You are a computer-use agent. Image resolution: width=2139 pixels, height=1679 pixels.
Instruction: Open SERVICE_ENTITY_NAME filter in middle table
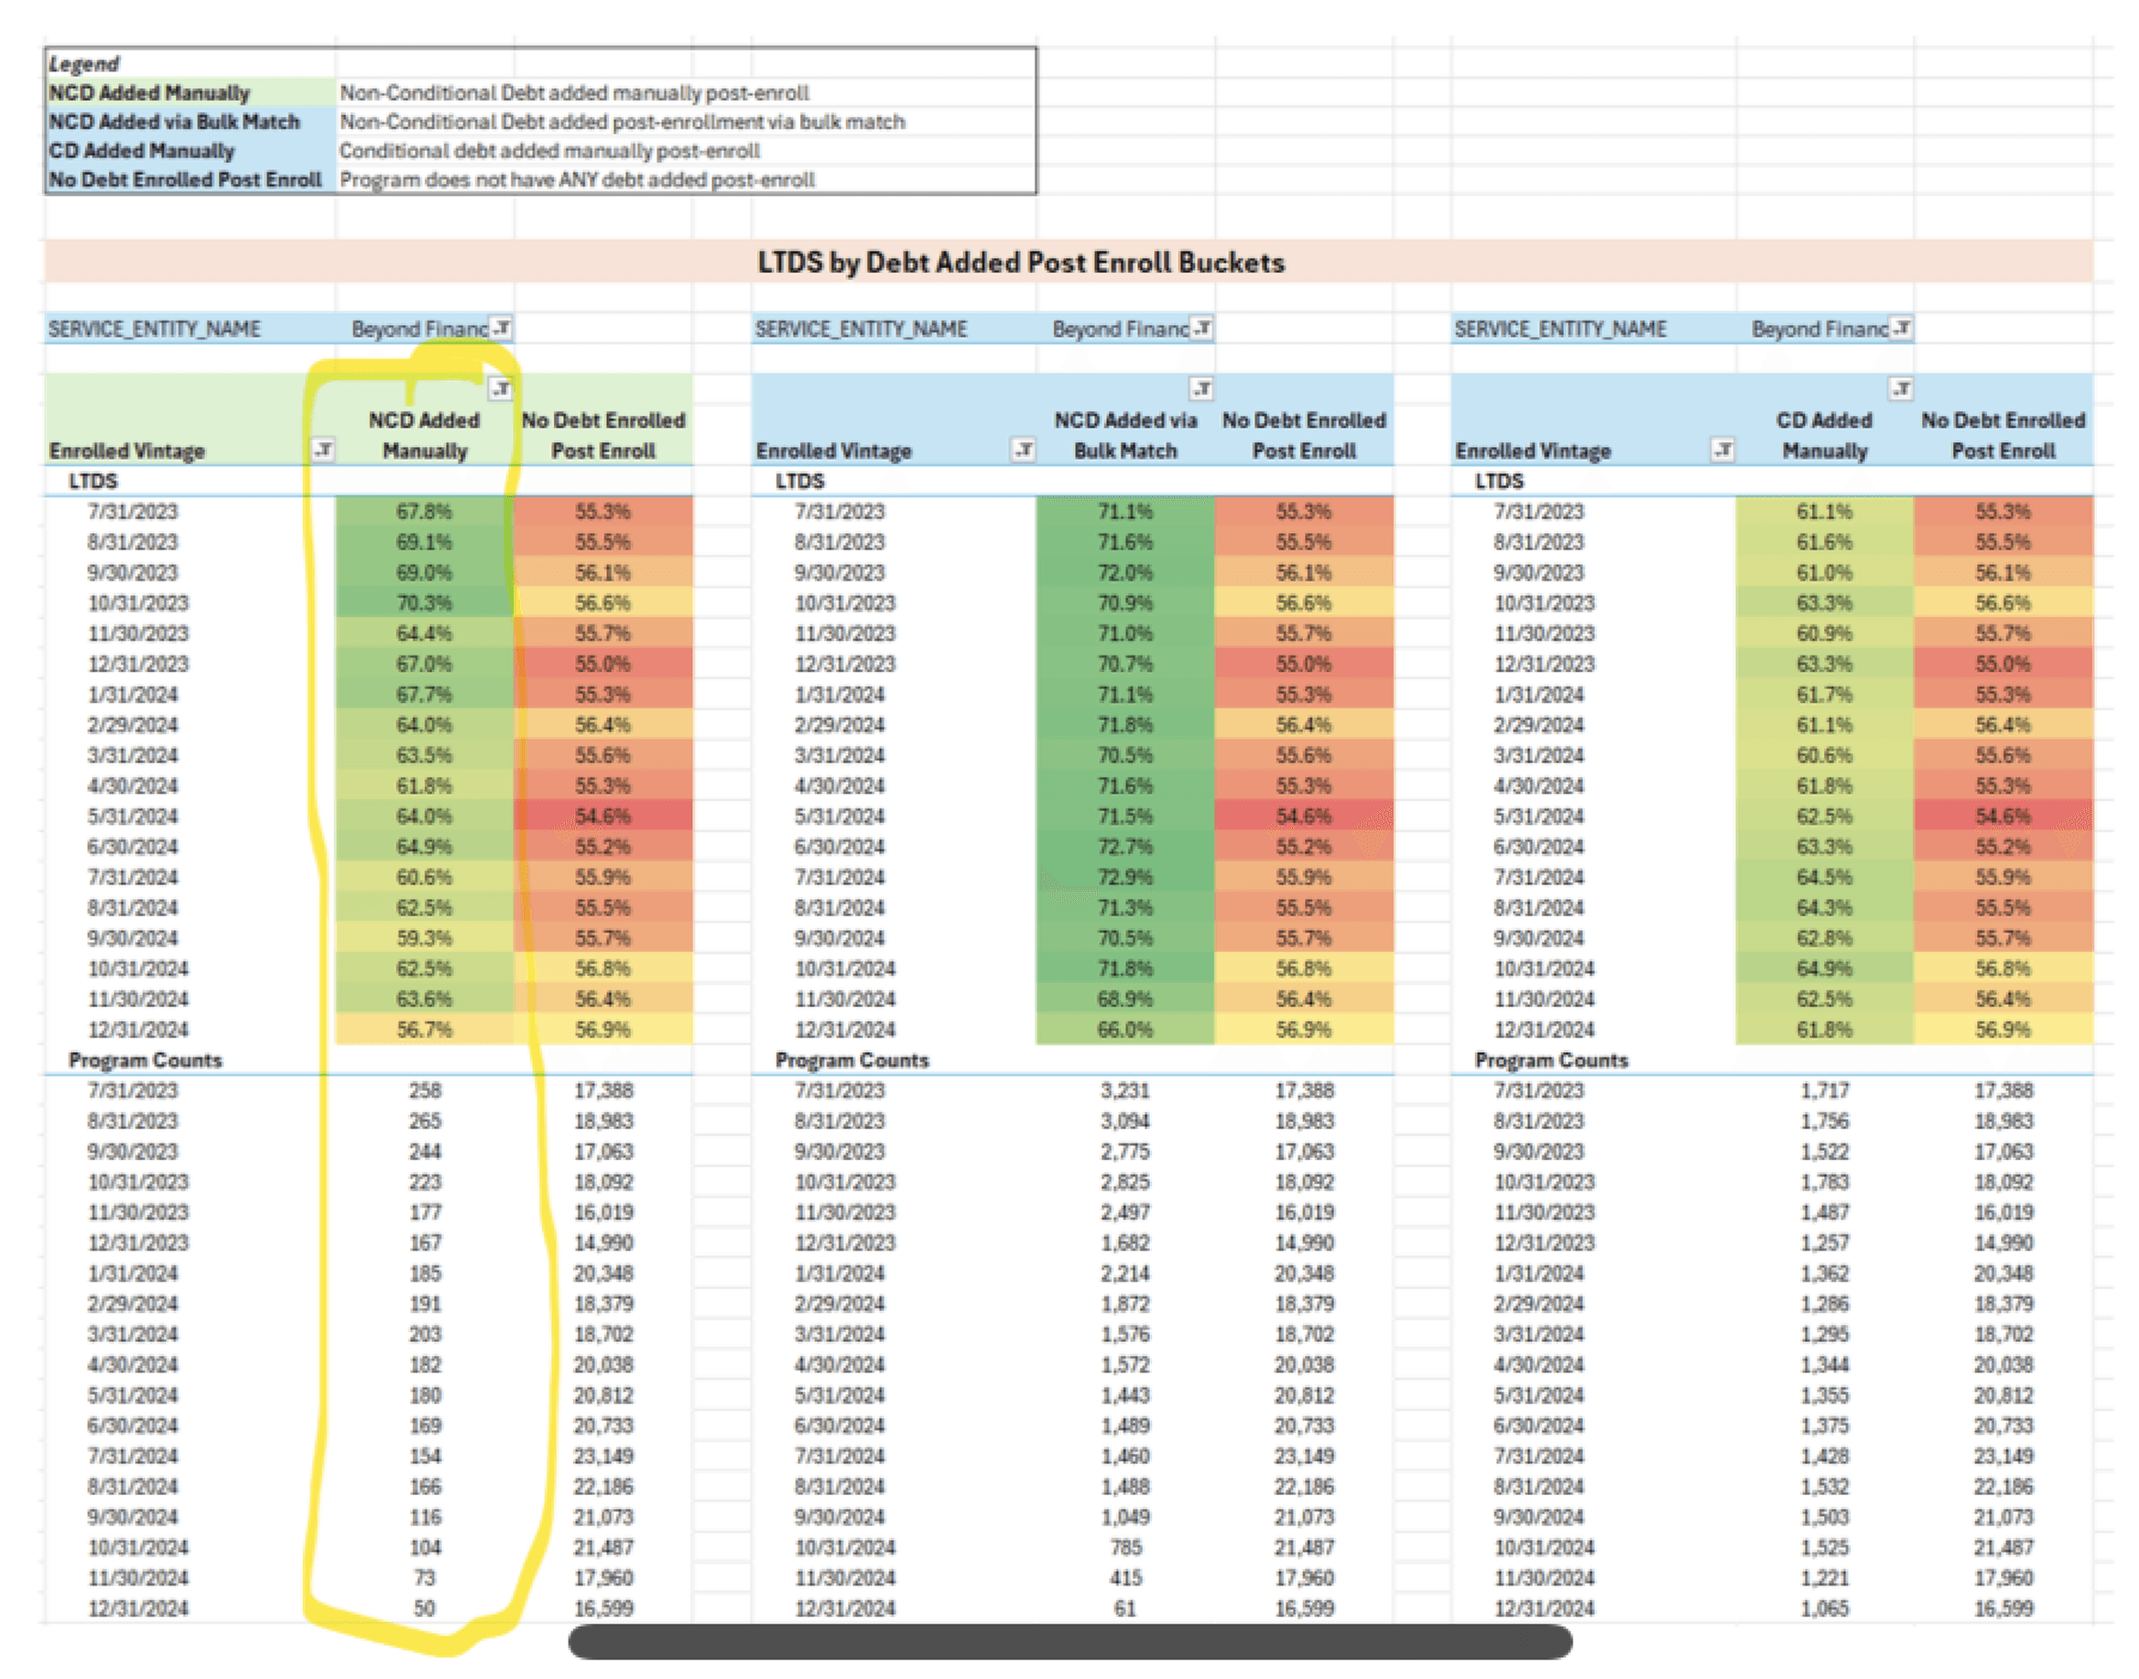tap(1201, 329)
